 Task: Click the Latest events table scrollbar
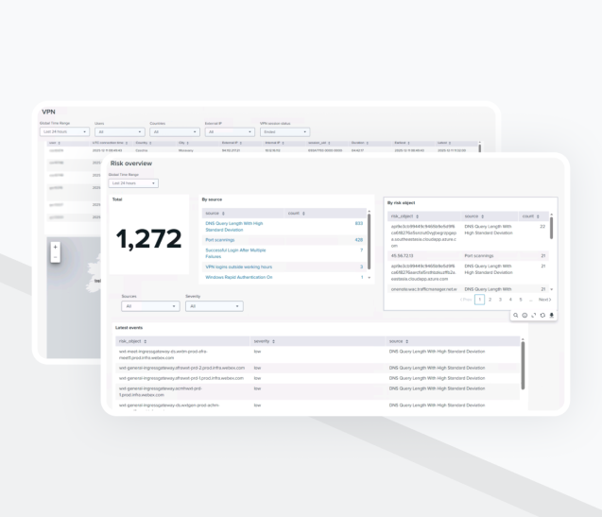point(522,364)
